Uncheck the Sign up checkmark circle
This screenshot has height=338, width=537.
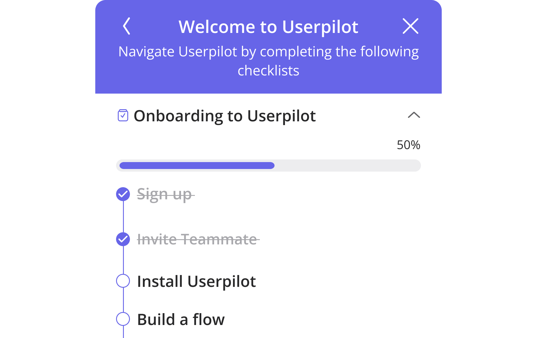point(123,194)
